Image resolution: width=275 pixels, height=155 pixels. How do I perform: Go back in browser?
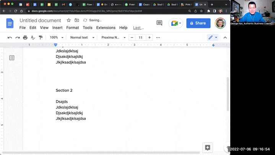tap(4, 11)
